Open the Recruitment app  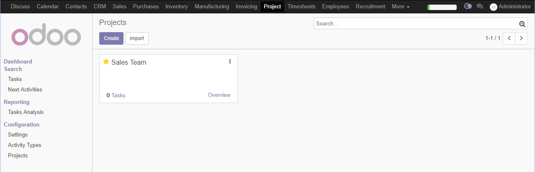(x=370, y=6)
